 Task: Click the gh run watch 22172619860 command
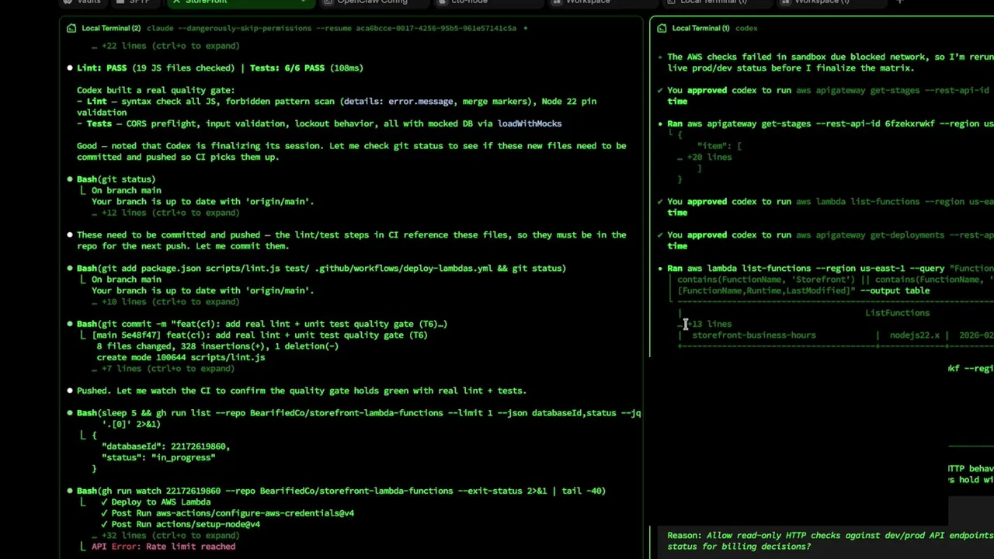(341, 491)
